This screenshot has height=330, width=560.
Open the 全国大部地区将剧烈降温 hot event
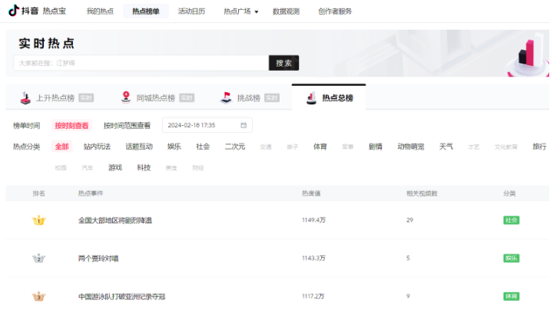tap(115, 220)
